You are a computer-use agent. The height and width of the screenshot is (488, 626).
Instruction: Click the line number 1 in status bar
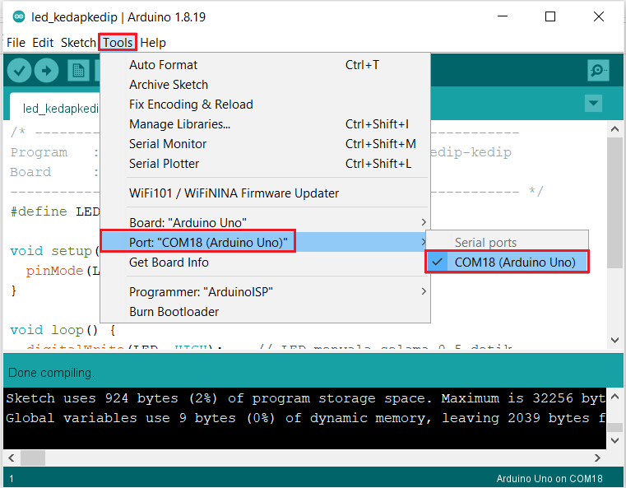[x=12, y=478]
